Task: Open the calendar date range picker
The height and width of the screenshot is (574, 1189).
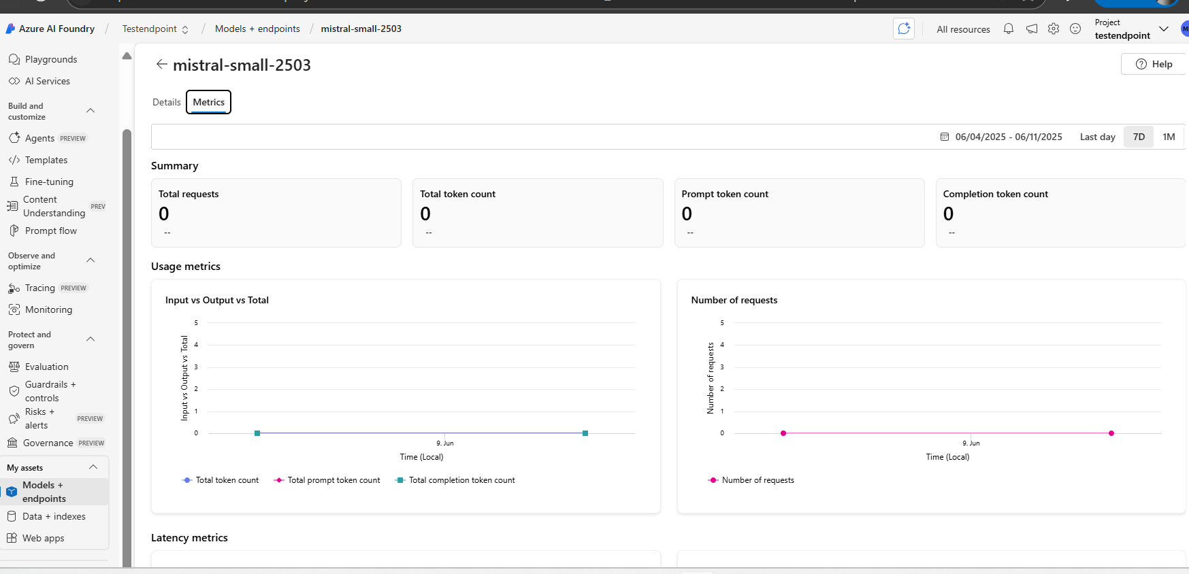Action: coord(945,137)
